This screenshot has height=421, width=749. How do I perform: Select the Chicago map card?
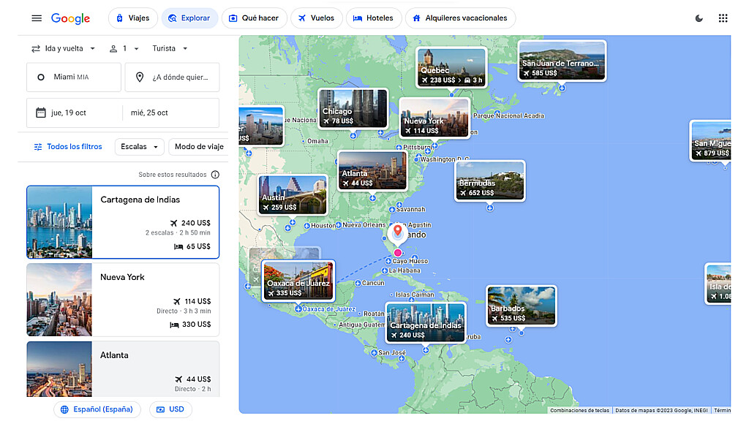(x=353, y=108)
